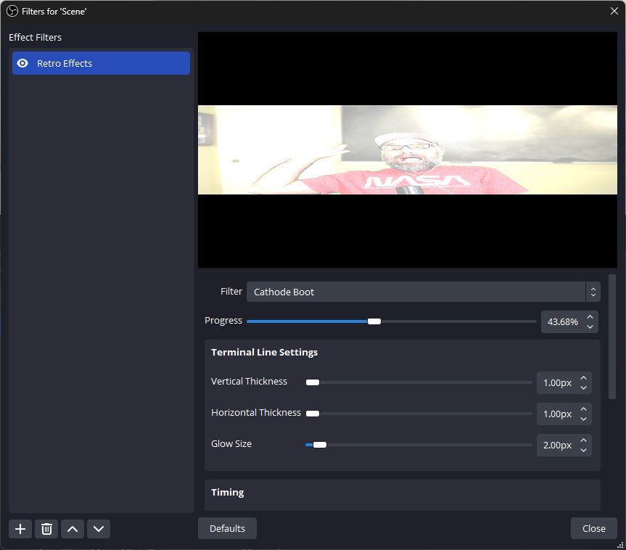Move the filter up with the up arrow

coord(73,529)
